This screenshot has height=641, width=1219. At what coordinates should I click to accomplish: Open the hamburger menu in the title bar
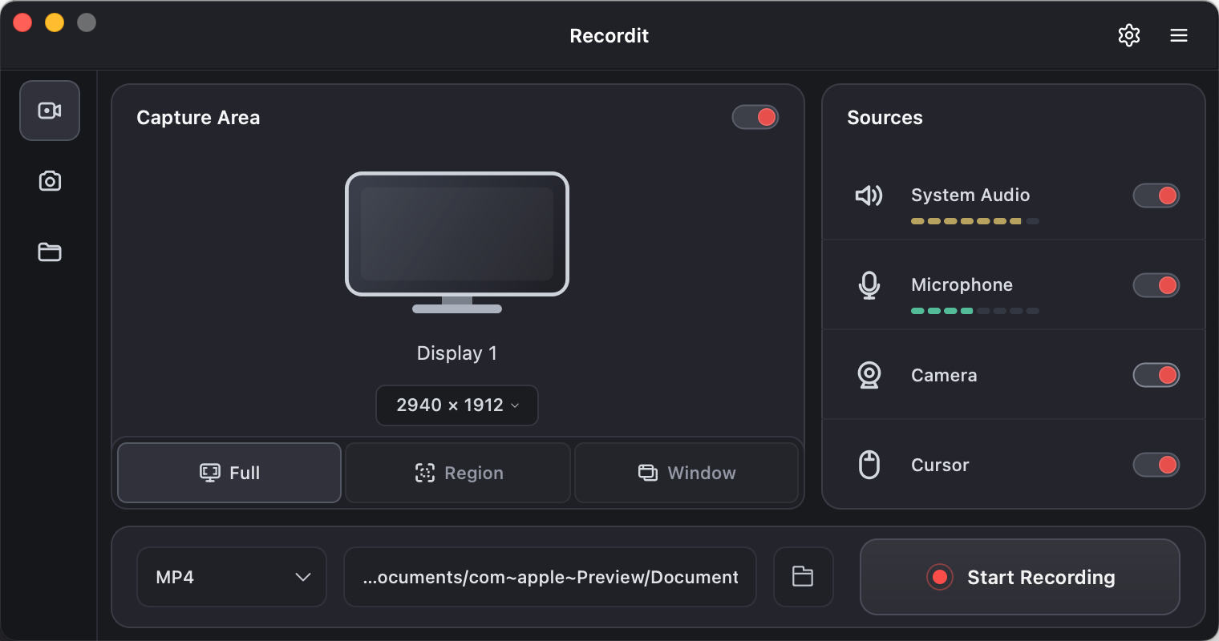1179,35
